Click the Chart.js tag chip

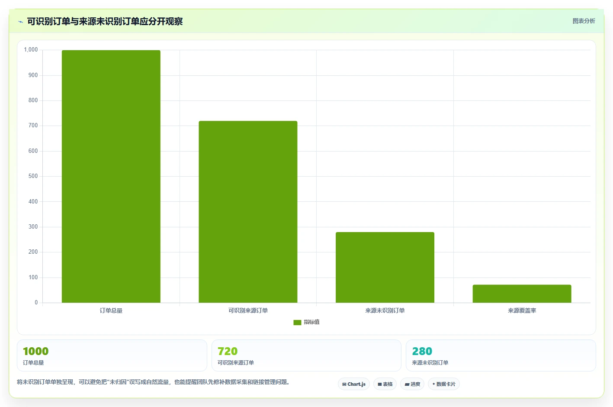(354, 384)
